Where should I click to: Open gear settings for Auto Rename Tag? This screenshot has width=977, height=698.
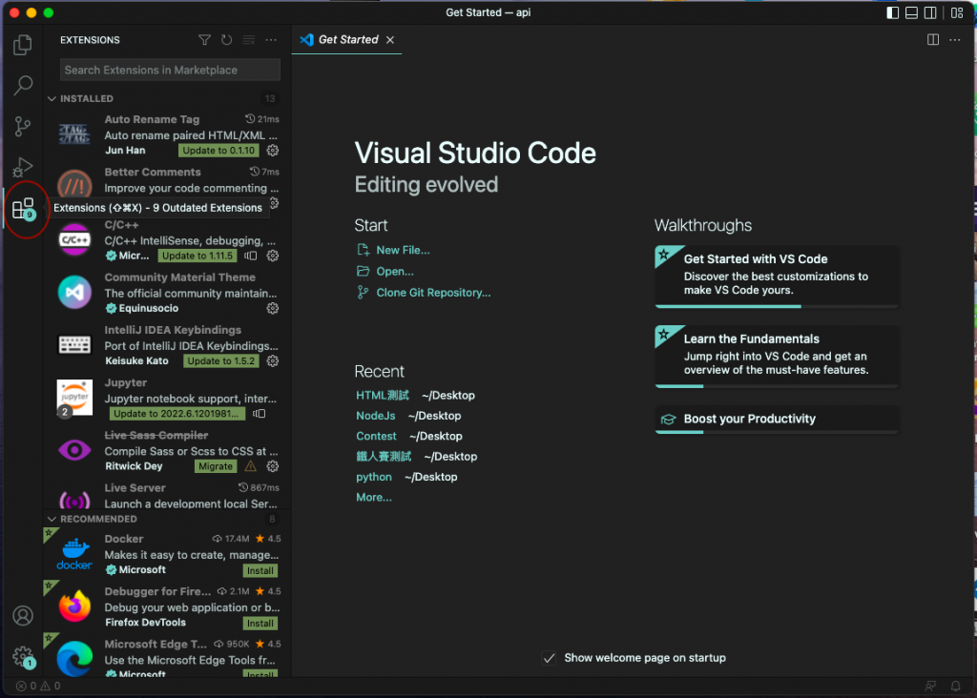point(272,151)
